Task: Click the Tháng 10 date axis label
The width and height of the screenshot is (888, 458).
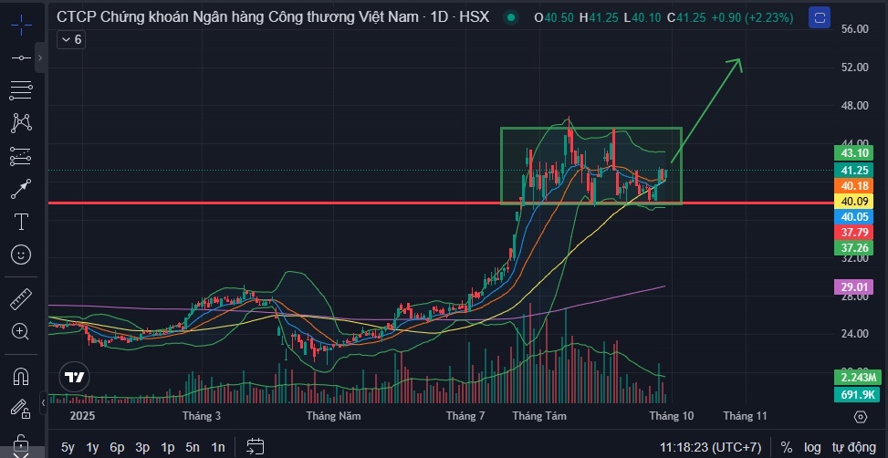Action: tap(672, 416)
